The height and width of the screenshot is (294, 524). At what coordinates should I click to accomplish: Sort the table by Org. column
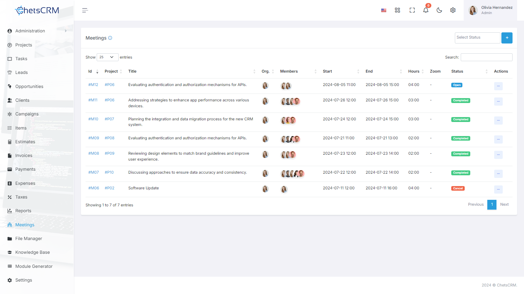point(268,71)
